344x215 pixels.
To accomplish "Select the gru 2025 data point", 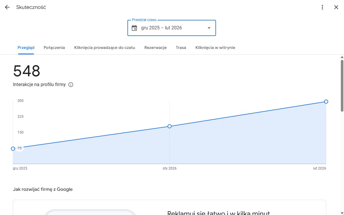I will (x=13, y=149).
